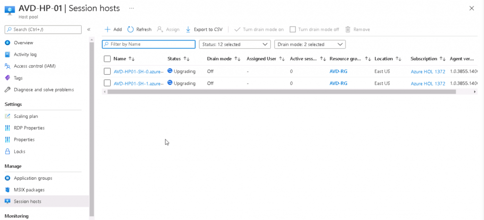Screen dimensions: 484x220
Task: Click Turn drain mode off
Action: pyautogui.click(x=314, y=30)
